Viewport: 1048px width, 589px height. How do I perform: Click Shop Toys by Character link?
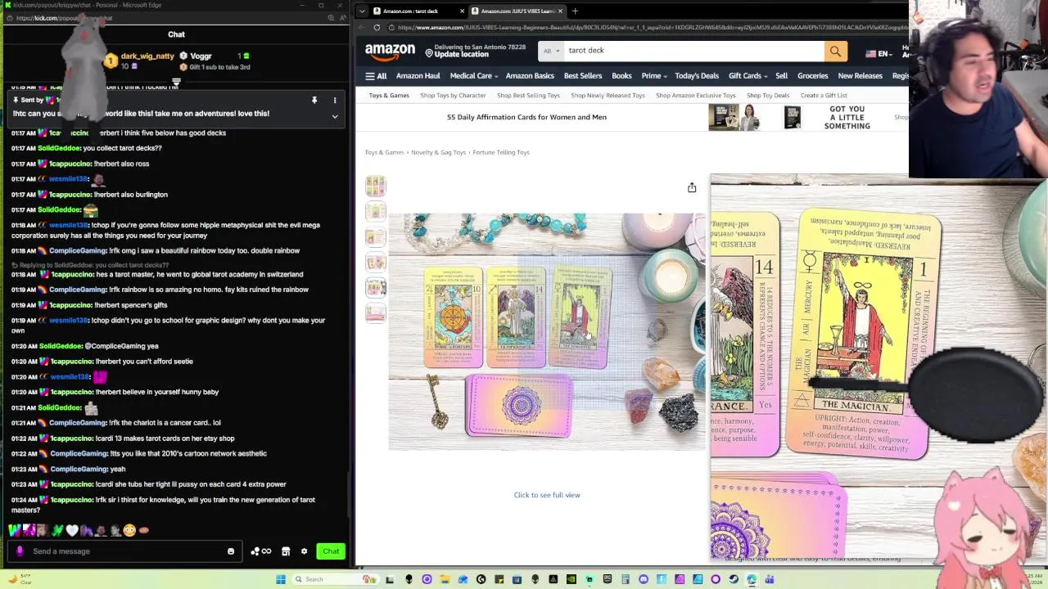click(x=453, y=96)
